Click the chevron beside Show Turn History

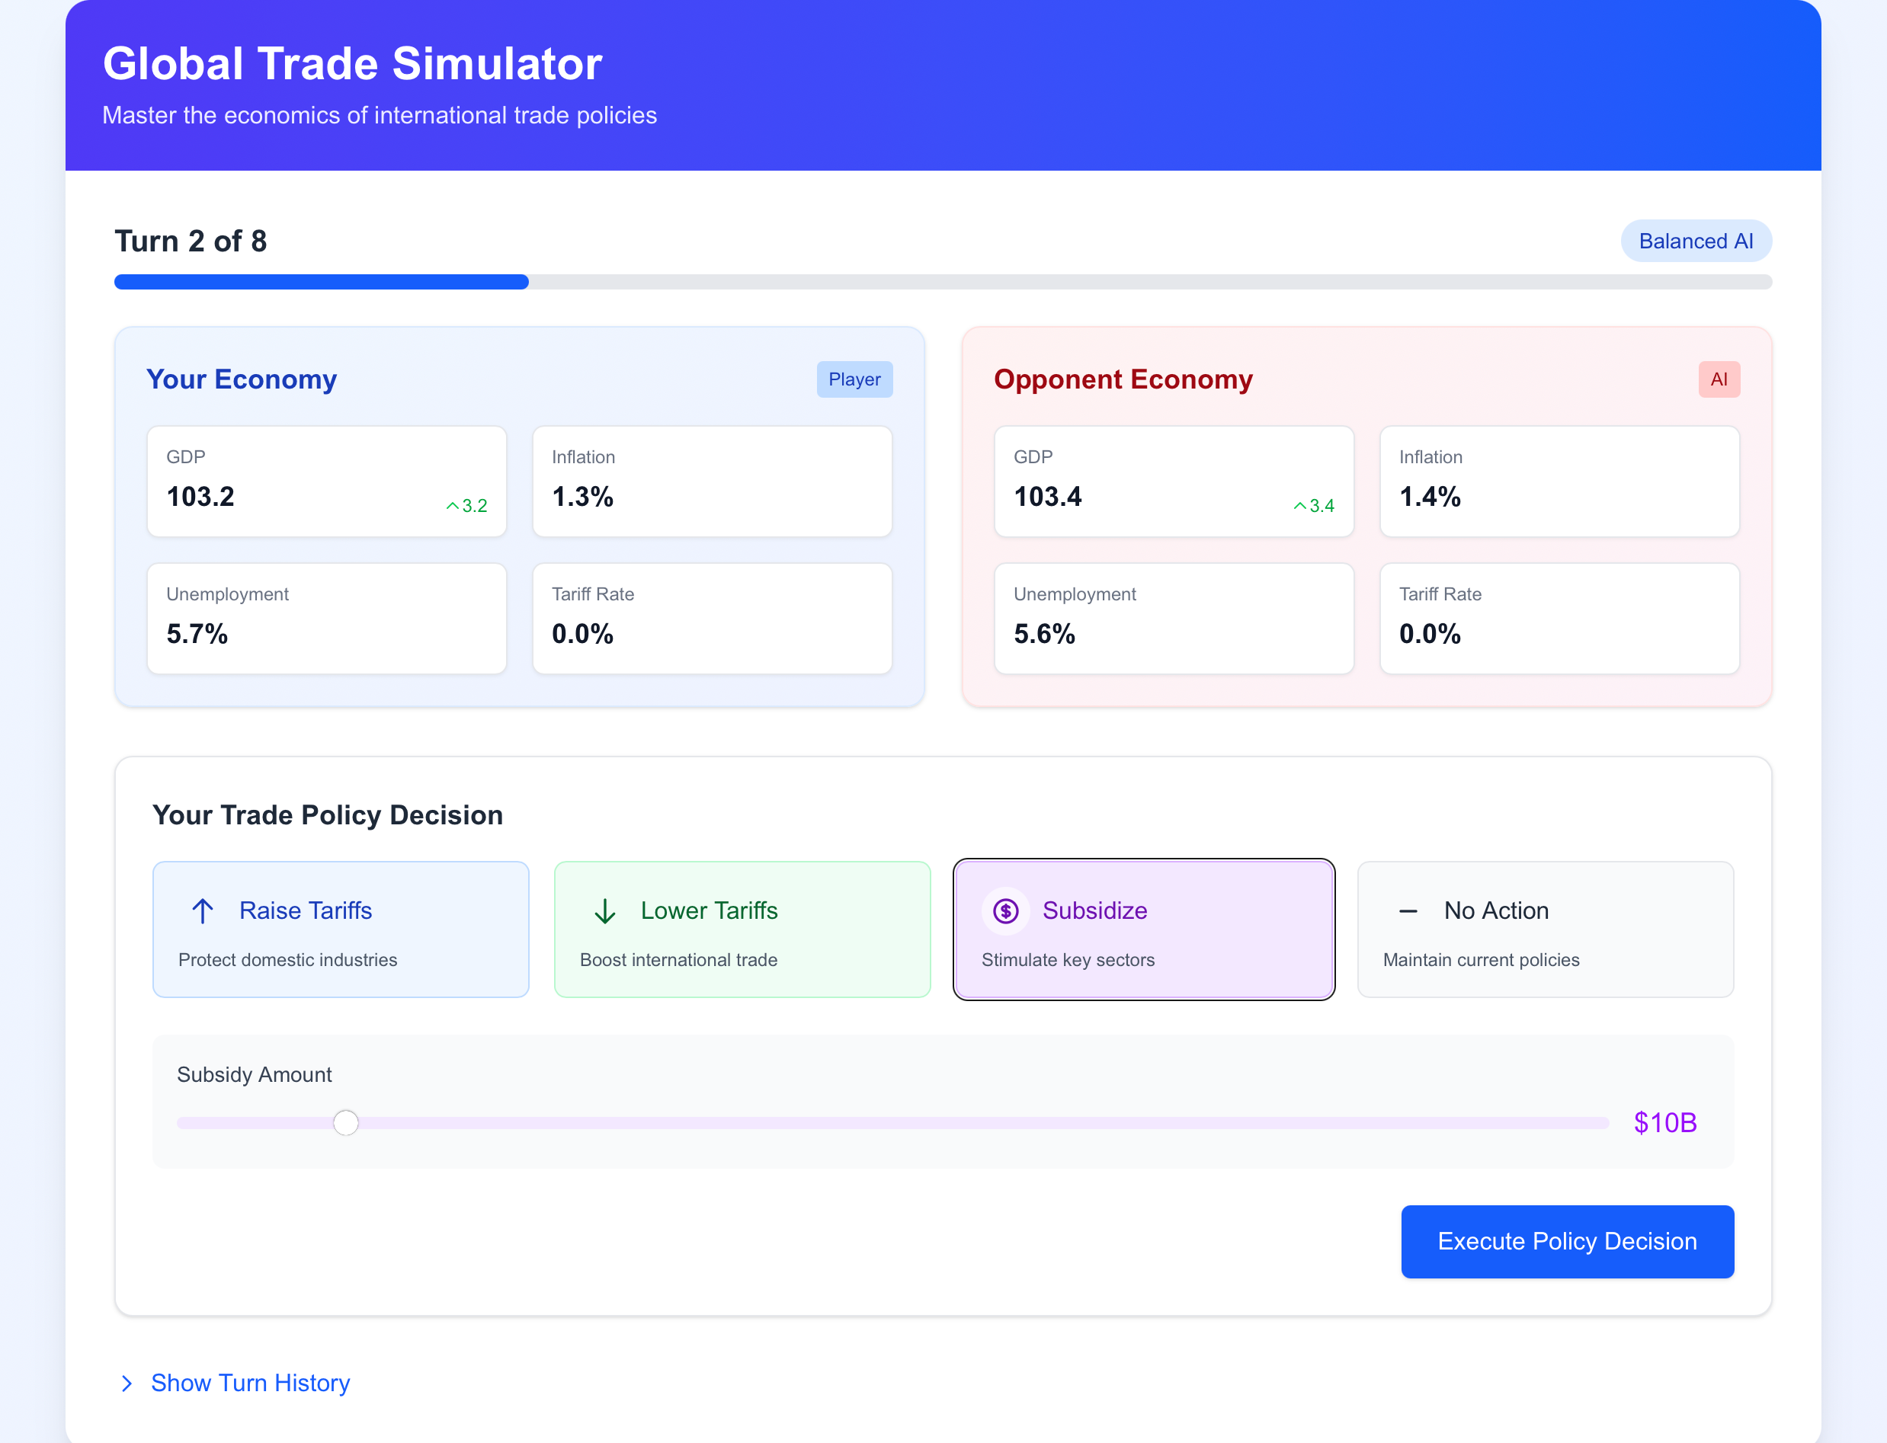127,1383
